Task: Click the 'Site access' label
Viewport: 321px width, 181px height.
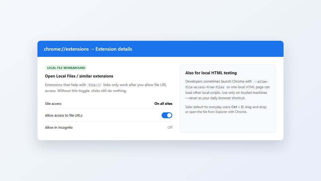Action: [x=53, y=104]
